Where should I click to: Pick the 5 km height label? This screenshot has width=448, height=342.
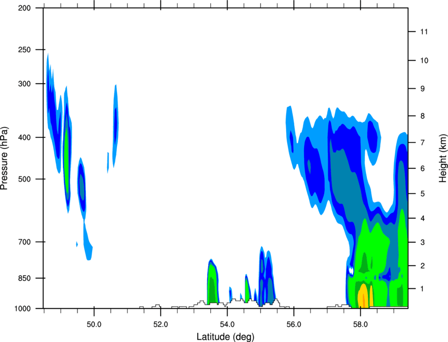coord(422,194)
